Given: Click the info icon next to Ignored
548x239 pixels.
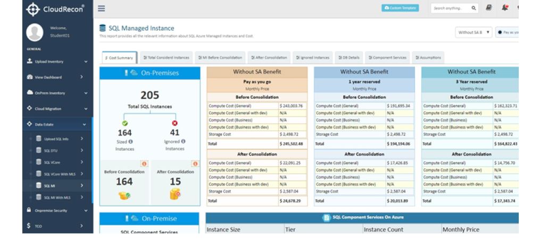Looking at the screenshot, I should point(183,142).
